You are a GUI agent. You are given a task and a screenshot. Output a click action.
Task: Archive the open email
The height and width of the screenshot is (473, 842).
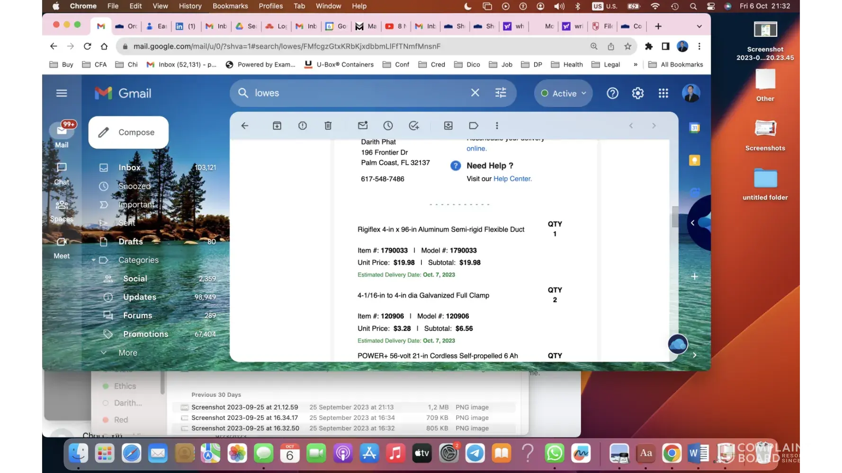coord(277,126)
